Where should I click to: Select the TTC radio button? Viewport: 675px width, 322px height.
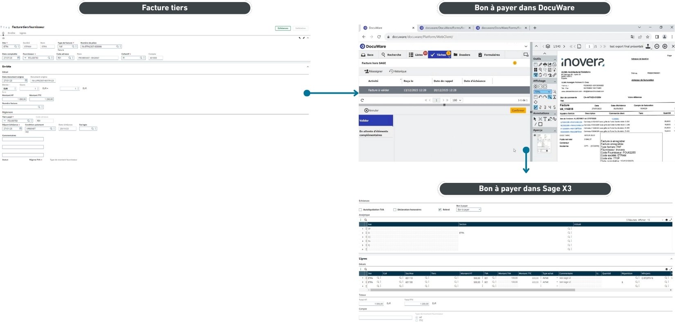(x=417, y=320)
